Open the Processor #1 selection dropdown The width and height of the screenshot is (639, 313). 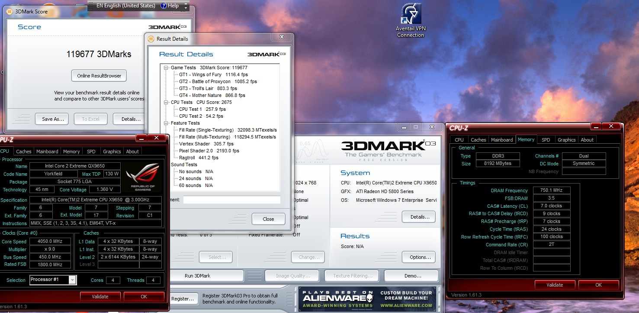pyautogui.click(x=72, y=280)
